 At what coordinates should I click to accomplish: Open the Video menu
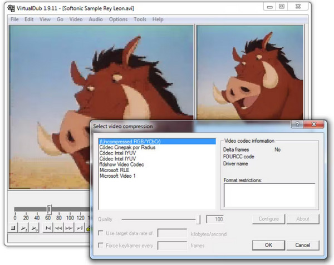tap(76, 19)
